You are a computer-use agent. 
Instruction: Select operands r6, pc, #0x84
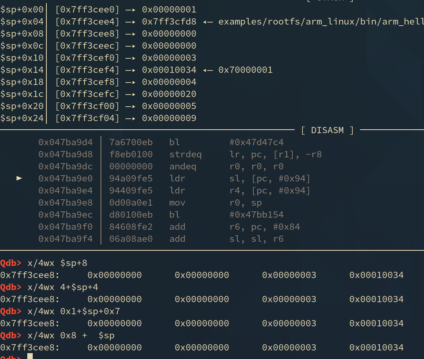click(x=265, y=227)
